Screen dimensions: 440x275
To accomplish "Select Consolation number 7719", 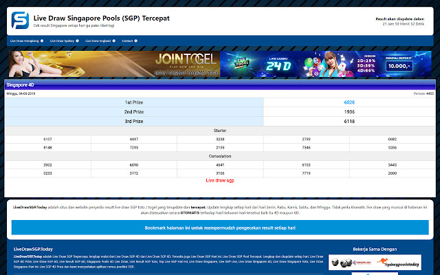I will click(306, 173).
